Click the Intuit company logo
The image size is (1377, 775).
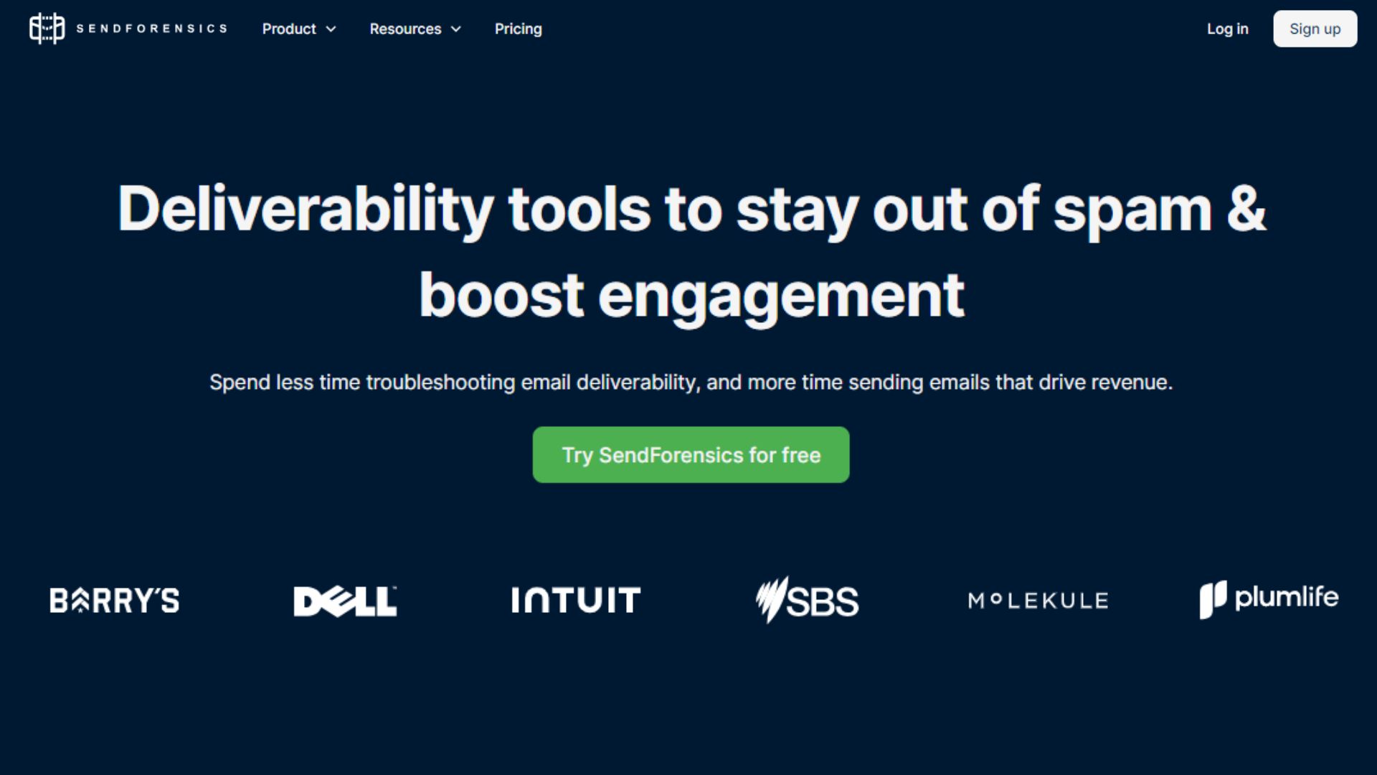[x=576, y=599]
